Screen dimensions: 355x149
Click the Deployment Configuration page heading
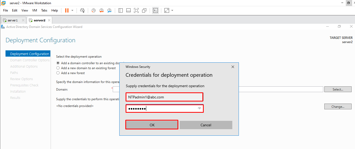[x=40, y=40]
